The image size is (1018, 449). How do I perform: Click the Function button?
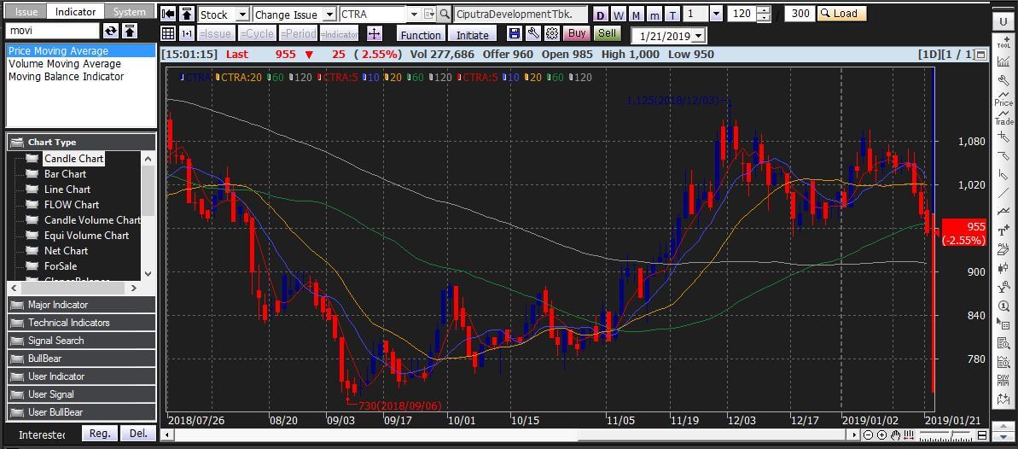click(421, 35)
